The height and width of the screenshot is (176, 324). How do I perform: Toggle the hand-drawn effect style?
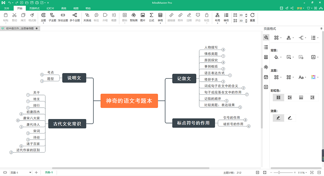(290, 118)
